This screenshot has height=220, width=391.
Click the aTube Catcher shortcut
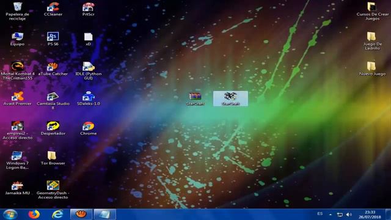click(53, 68)
